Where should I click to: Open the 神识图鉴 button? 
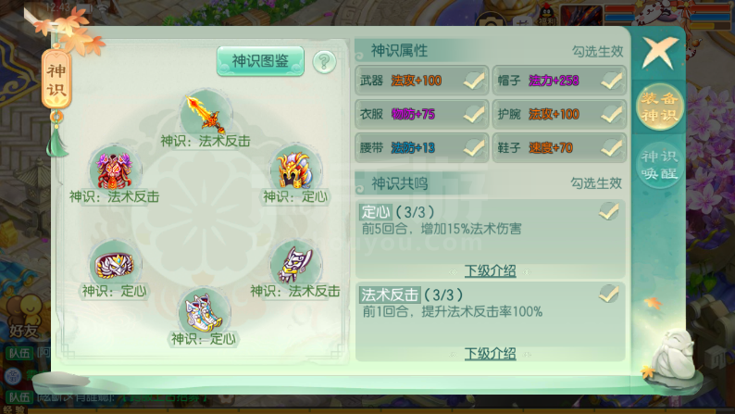[x=260, y=61]
